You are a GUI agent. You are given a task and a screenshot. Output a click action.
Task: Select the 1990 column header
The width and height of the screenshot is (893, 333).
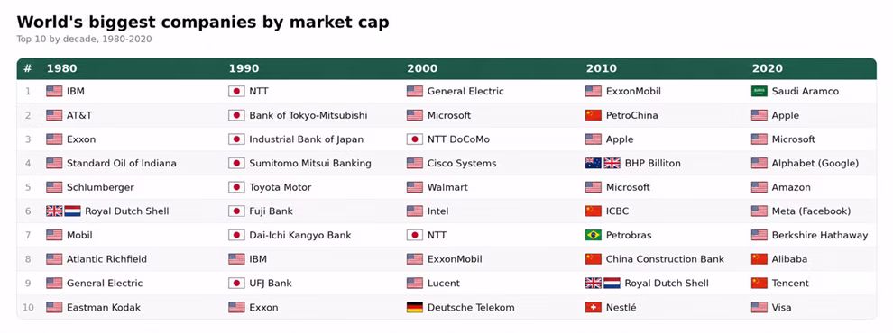point(244,68)
